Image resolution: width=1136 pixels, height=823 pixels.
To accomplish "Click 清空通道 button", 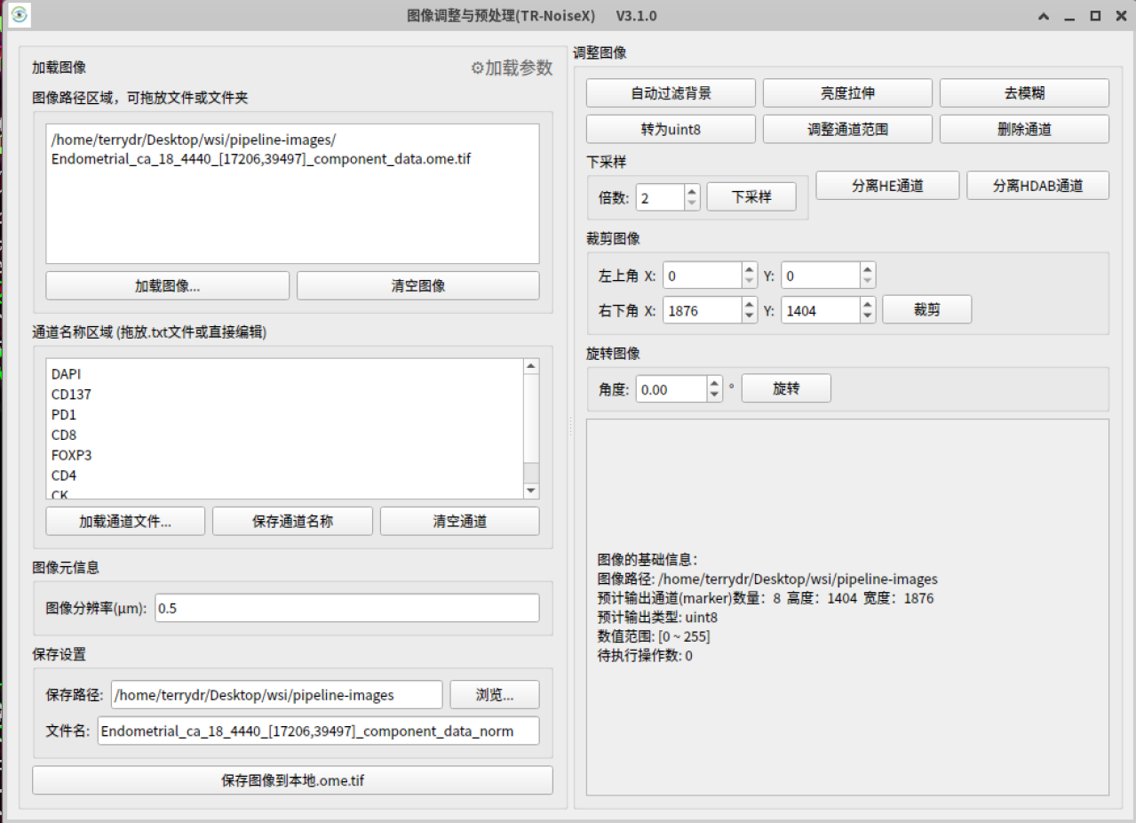I will point(460,522).
